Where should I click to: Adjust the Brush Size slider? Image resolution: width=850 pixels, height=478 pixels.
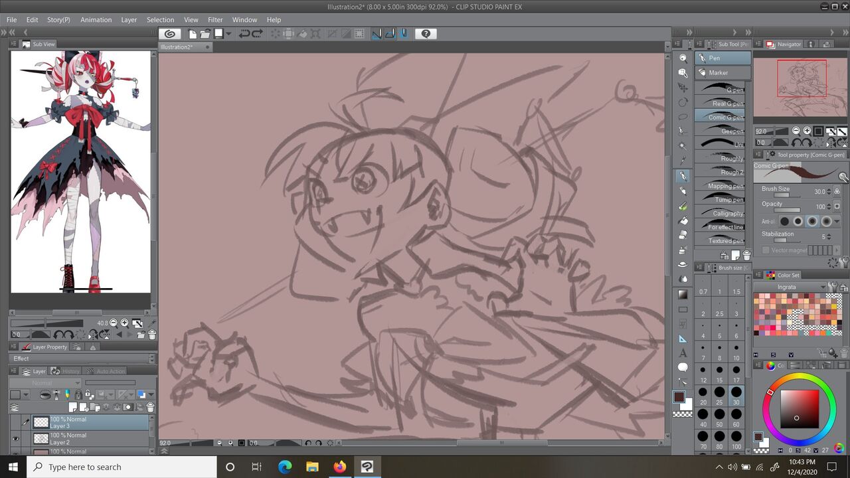[x=787, y=195]
